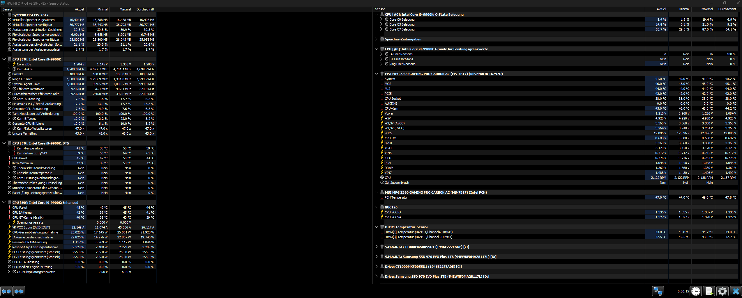Select the System-Agent-Takt row
This screenshot has width=742, height=298.
(78, 84)
